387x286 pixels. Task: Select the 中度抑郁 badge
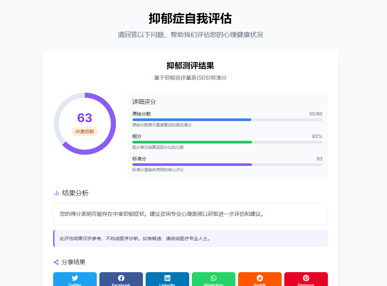click(85, 131)
